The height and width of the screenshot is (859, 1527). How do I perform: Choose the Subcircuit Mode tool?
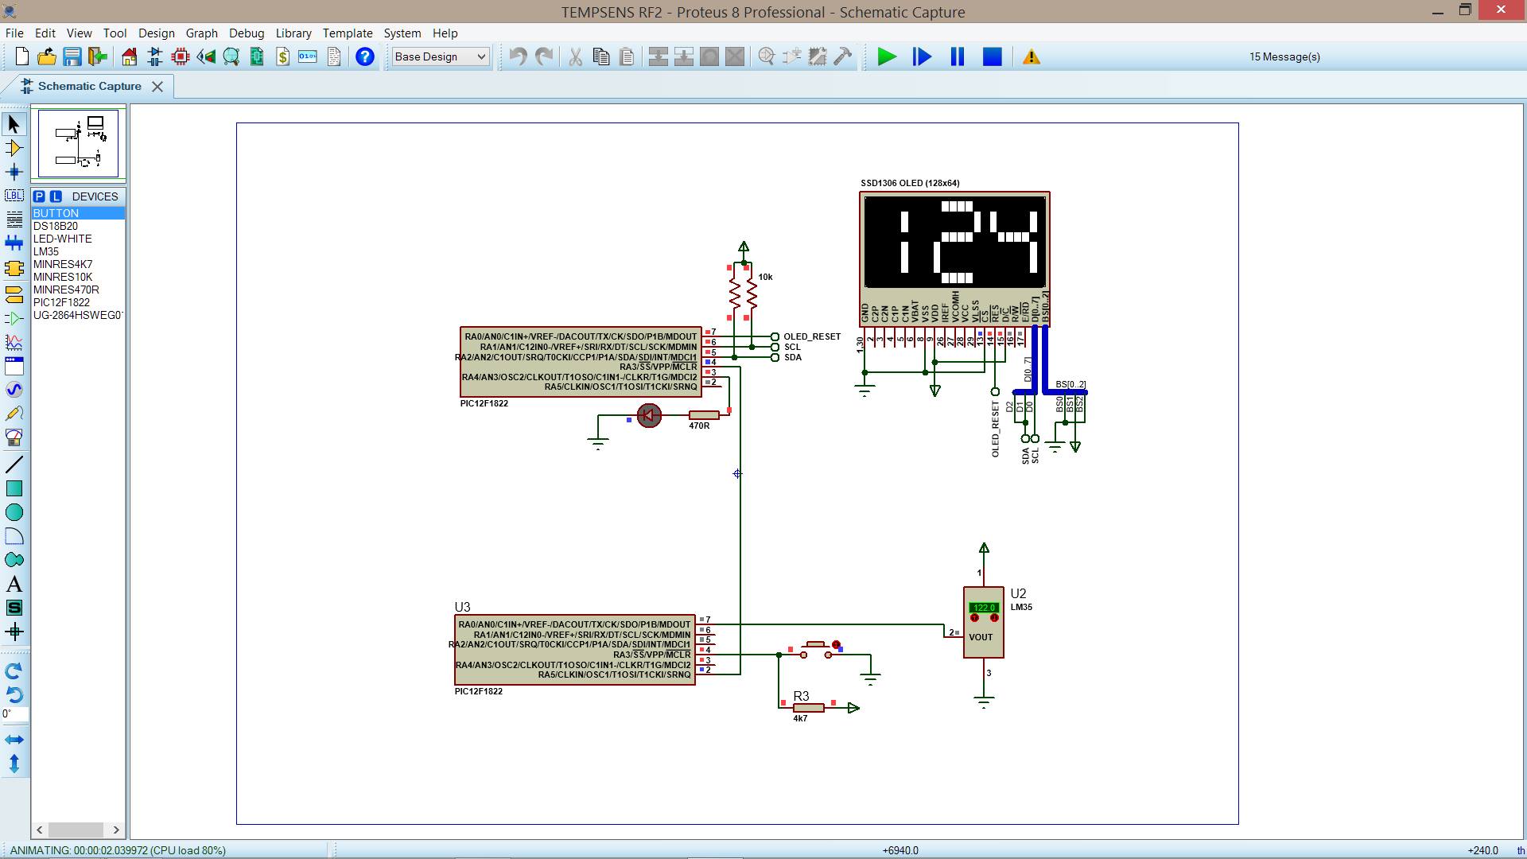pos(14,269)
